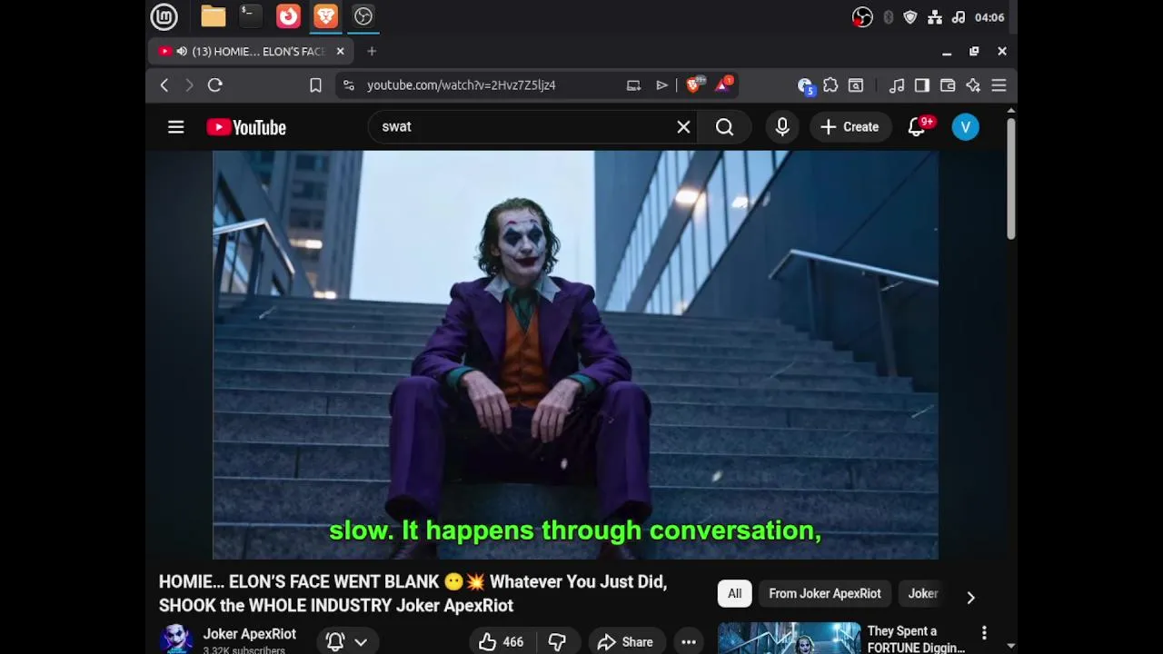This screenshot has height=654, width=1163.
Task: Open the Brave browser taskbar icon
Action: coord(325,16)
